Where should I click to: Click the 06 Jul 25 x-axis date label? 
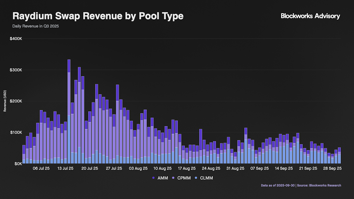(x=41, y=169)
